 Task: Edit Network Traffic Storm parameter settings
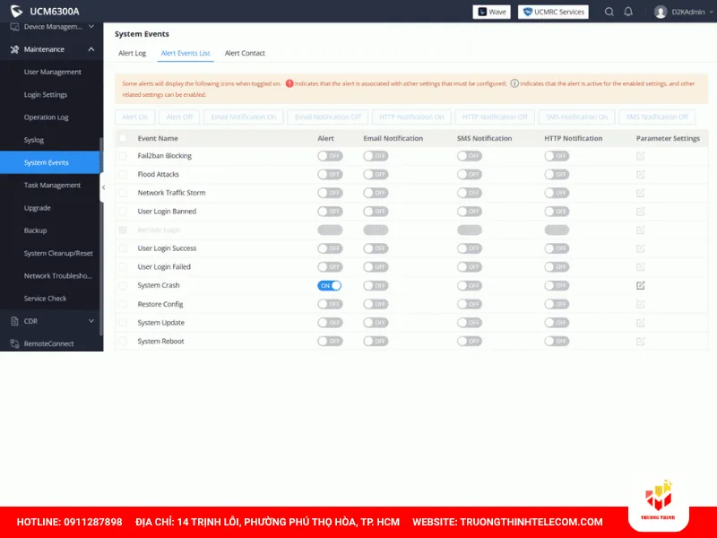[641, 193]
